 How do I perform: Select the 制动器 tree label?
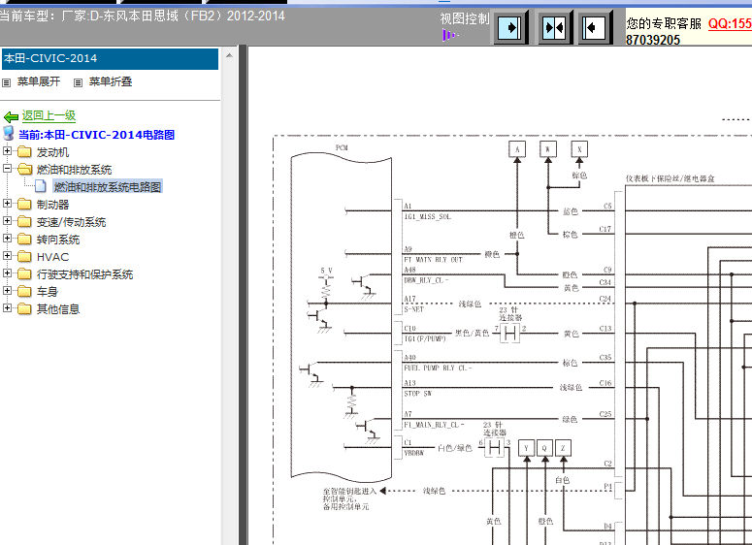click(x=52, y=205)
